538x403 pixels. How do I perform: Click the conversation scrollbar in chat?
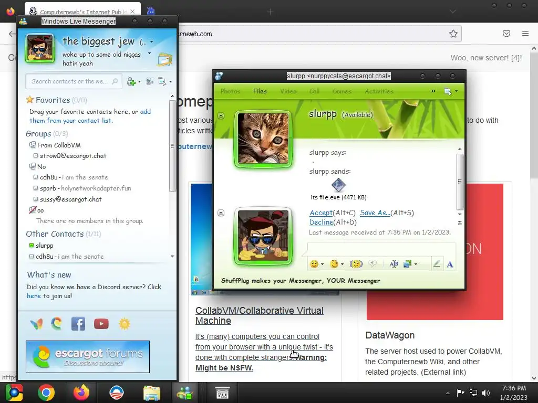(x=460, y=182)
